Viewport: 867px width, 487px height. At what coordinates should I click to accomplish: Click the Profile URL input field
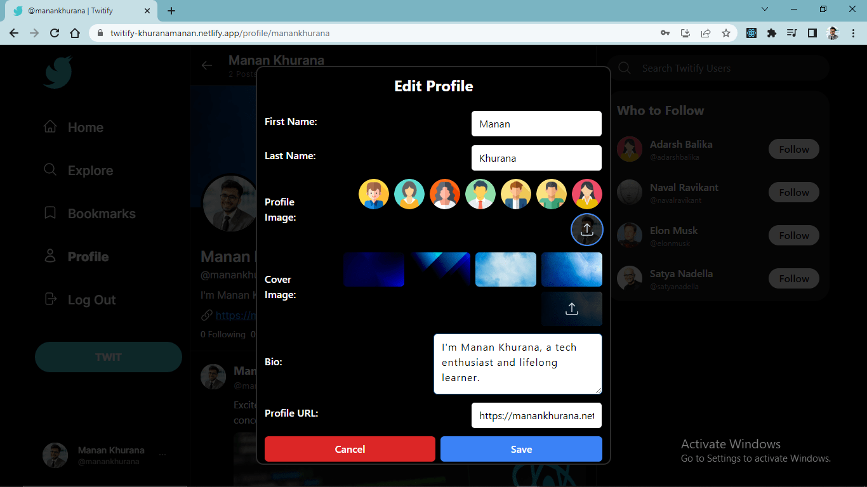point(536,415)
